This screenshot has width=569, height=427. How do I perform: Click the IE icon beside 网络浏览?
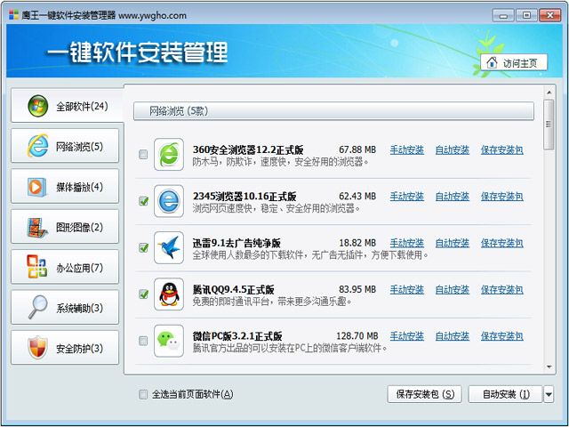pos(37,146)
